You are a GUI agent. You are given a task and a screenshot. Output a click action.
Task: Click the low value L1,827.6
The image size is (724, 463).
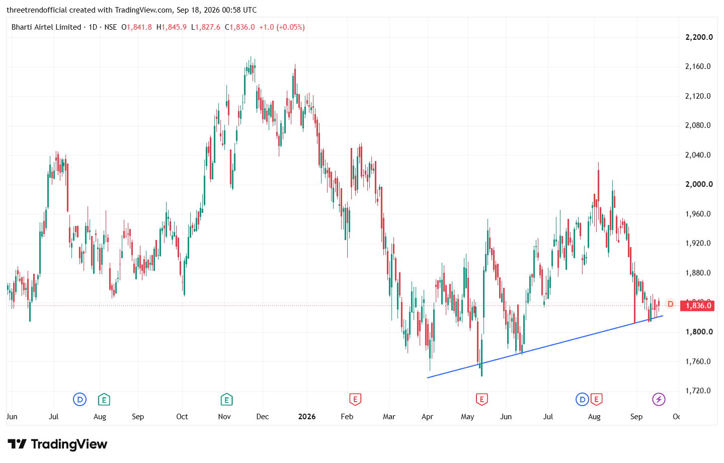pos(206,27)
